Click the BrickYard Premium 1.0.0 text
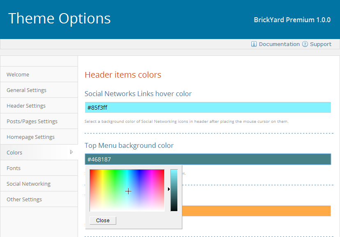The width and height of the screenshot is (340, 237). 292,20
